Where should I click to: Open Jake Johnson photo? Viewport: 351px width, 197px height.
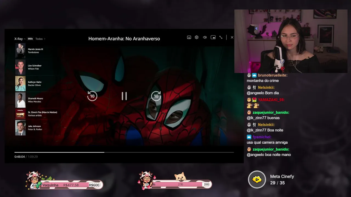click(x=20, y=128)
